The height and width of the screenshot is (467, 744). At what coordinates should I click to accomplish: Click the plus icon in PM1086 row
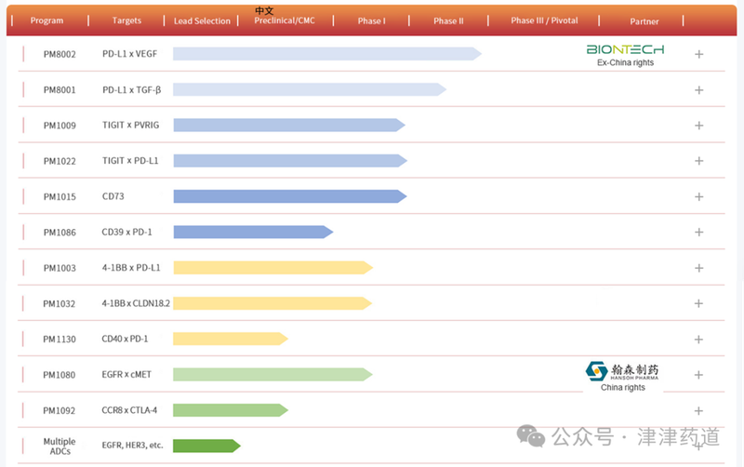click(698, 232)
